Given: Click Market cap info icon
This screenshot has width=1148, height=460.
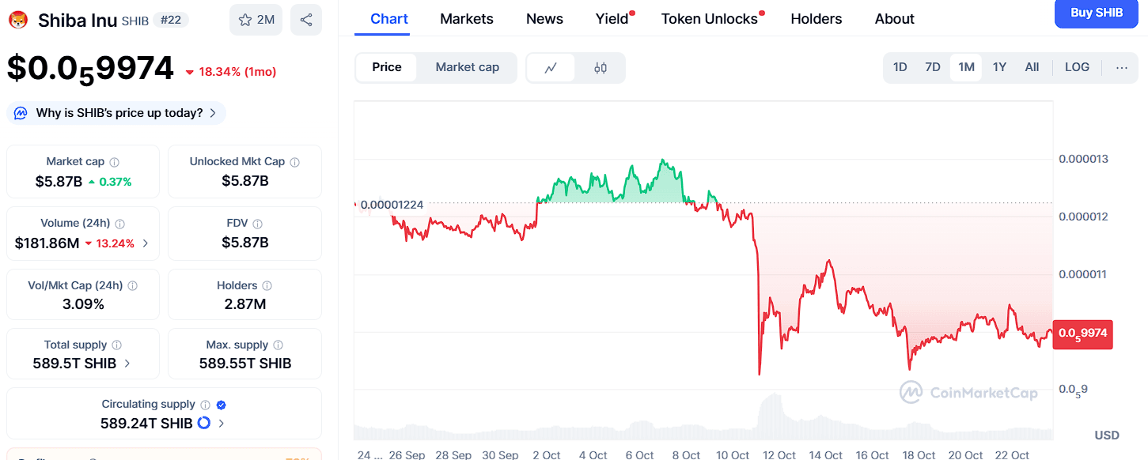Looking at the screenshot, I should (115, 162).
